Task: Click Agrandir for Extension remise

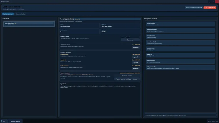Action: [x=136, y=57]
